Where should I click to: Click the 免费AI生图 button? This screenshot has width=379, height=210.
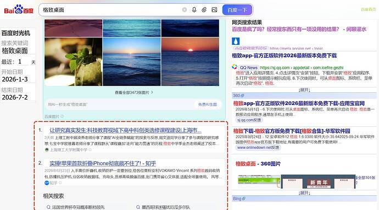[x=208, y=104]
